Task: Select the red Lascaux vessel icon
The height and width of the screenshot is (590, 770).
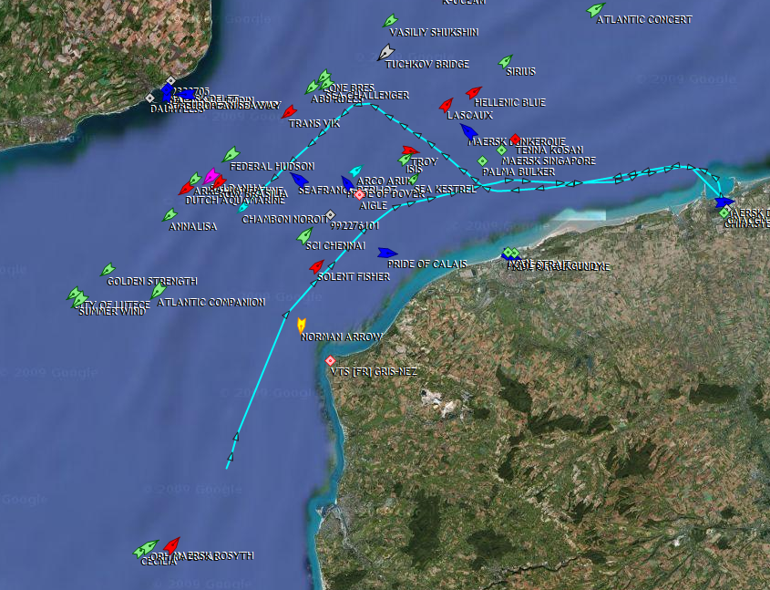Action: [x=446, y=105]
